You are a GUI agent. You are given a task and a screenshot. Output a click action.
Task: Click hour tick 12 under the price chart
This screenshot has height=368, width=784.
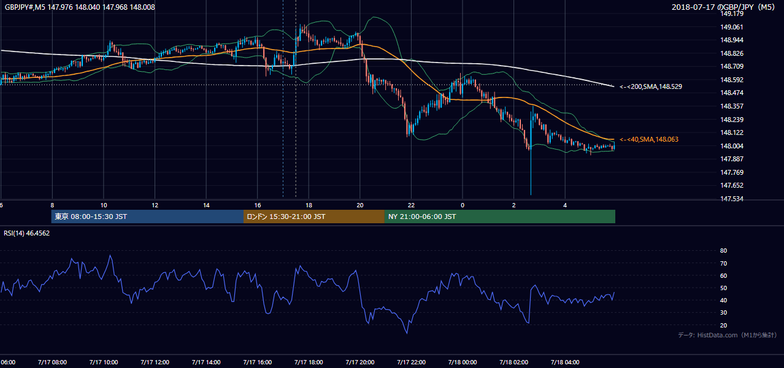coord(155,205)
